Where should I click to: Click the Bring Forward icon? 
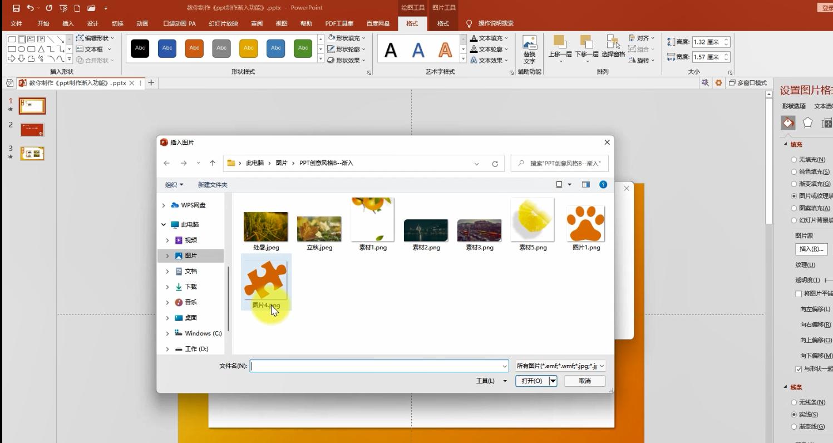[x=560, y=47]
